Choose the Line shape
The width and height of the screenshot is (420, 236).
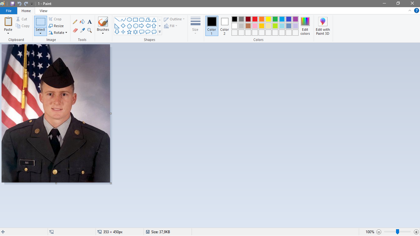(117, 20)
